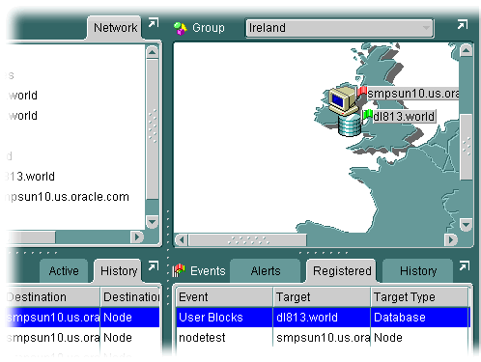The height and width of the screenshot is (362, 481).
Task: Select the computer node icon on the map
Action: pyautogui.click(x=343, y=99)
